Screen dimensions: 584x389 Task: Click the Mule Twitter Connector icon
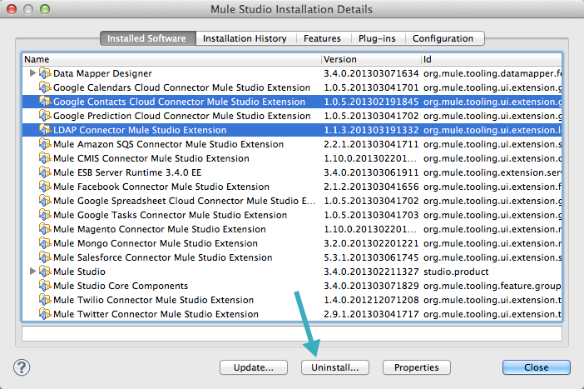tap(45, 314)
